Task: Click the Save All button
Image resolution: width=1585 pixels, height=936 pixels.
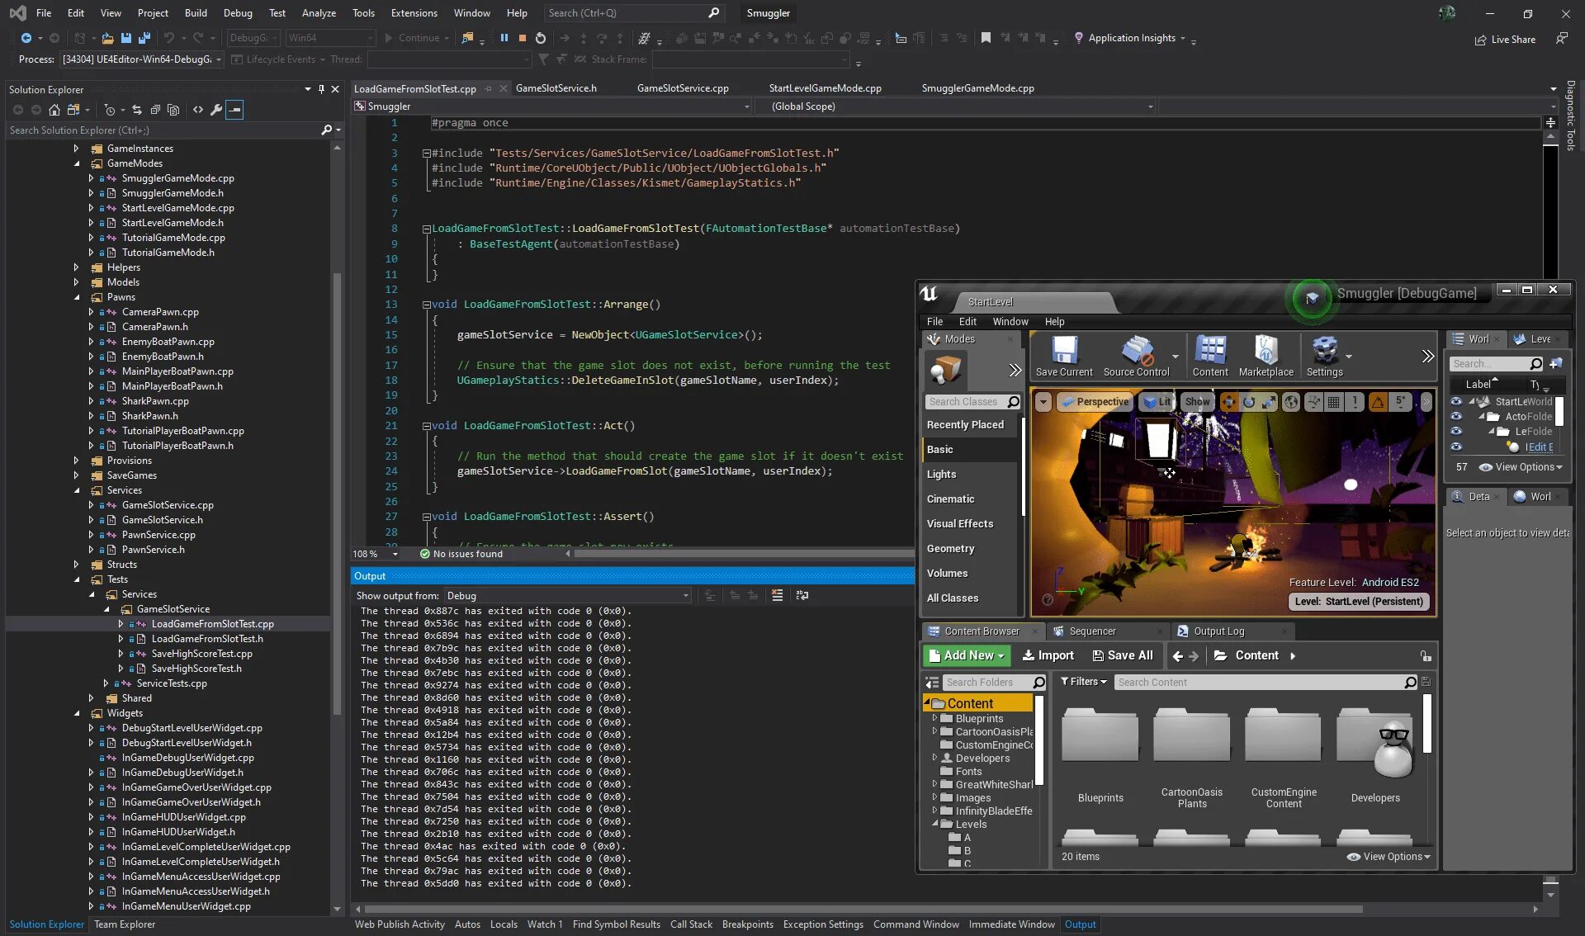Action: click(x=1122, y=655)
